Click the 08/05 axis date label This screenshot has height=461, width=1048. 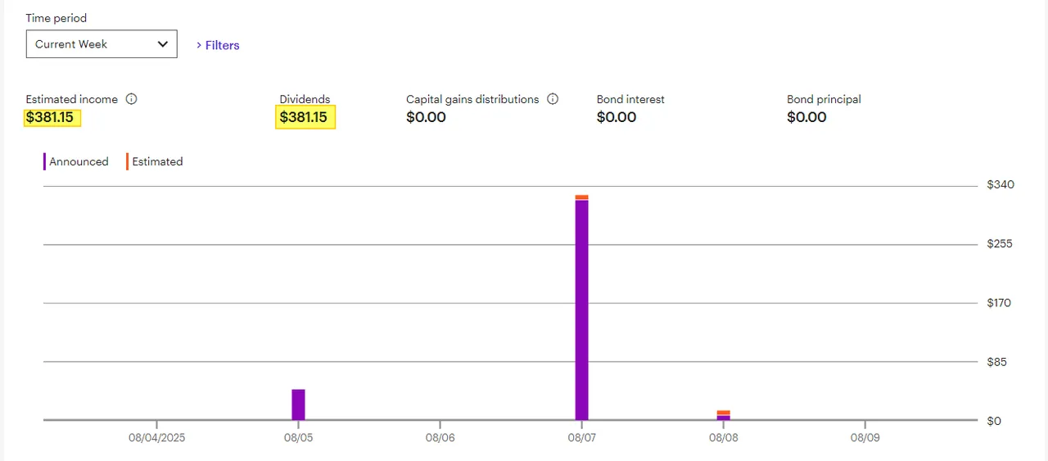pos(298,438)
